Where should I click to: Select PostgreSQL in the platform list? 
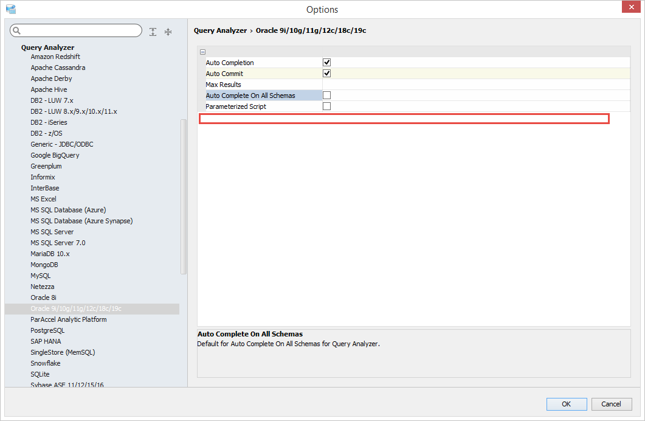[x=47, y=330]
